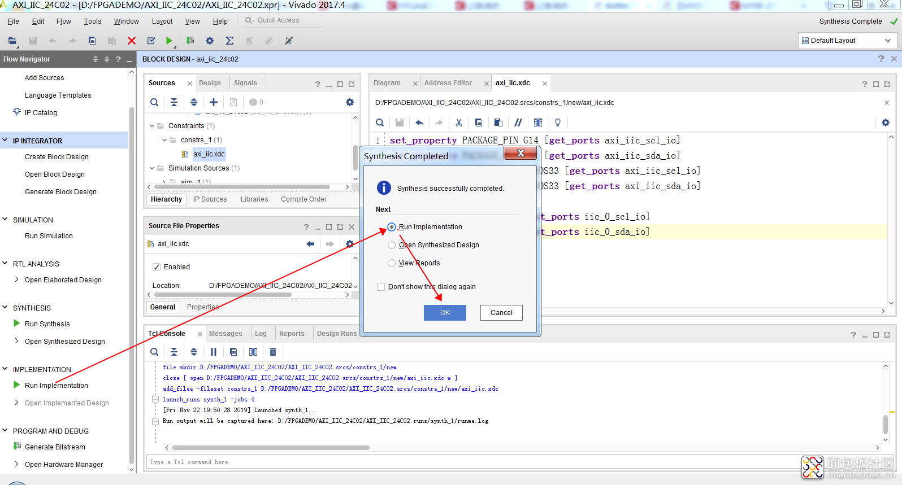Search in the Sources panel
Viewport: 902px width, 485px height.
pyautogui.click(x=154, y=102)
